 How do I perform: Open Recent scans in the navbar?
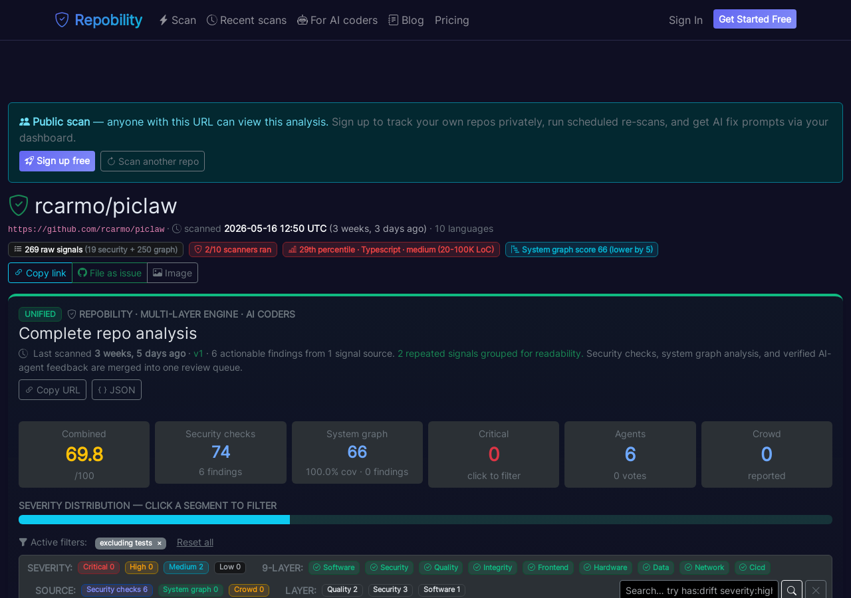click(x=247, y=20)
